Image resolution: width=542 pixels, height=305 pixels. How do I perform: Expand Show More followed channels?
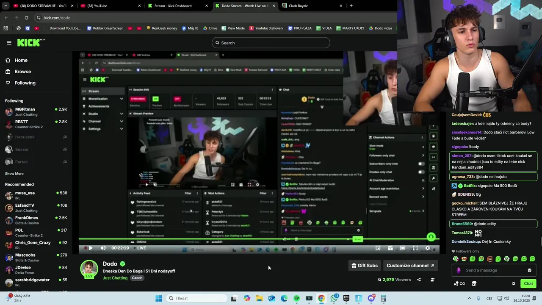tap(14, 174)
